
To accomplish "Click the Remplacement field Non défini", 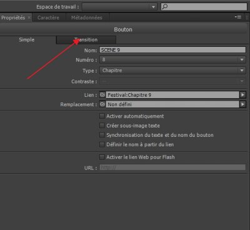I will (x=172, y=104).
